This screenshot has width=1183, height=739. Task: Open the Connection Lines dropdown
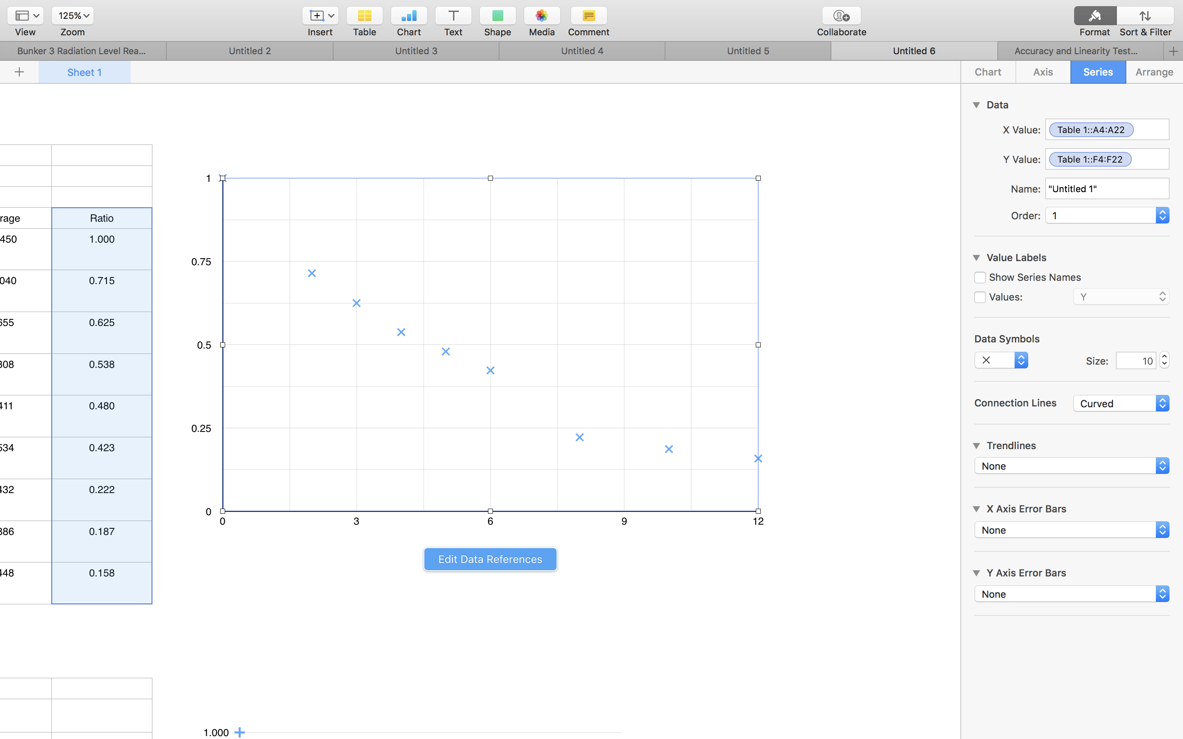[1121, 403]
